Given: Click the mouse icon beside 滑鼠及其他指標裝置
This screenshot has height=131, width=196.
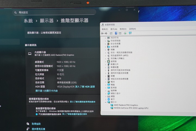Looking at the screenshot, I should (x=109, y=79).
